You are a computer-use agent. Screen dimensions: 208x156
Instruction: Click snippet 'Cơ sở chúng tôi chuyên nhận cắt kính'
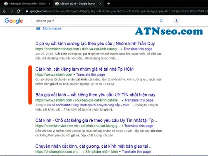[x=99, y=82]
